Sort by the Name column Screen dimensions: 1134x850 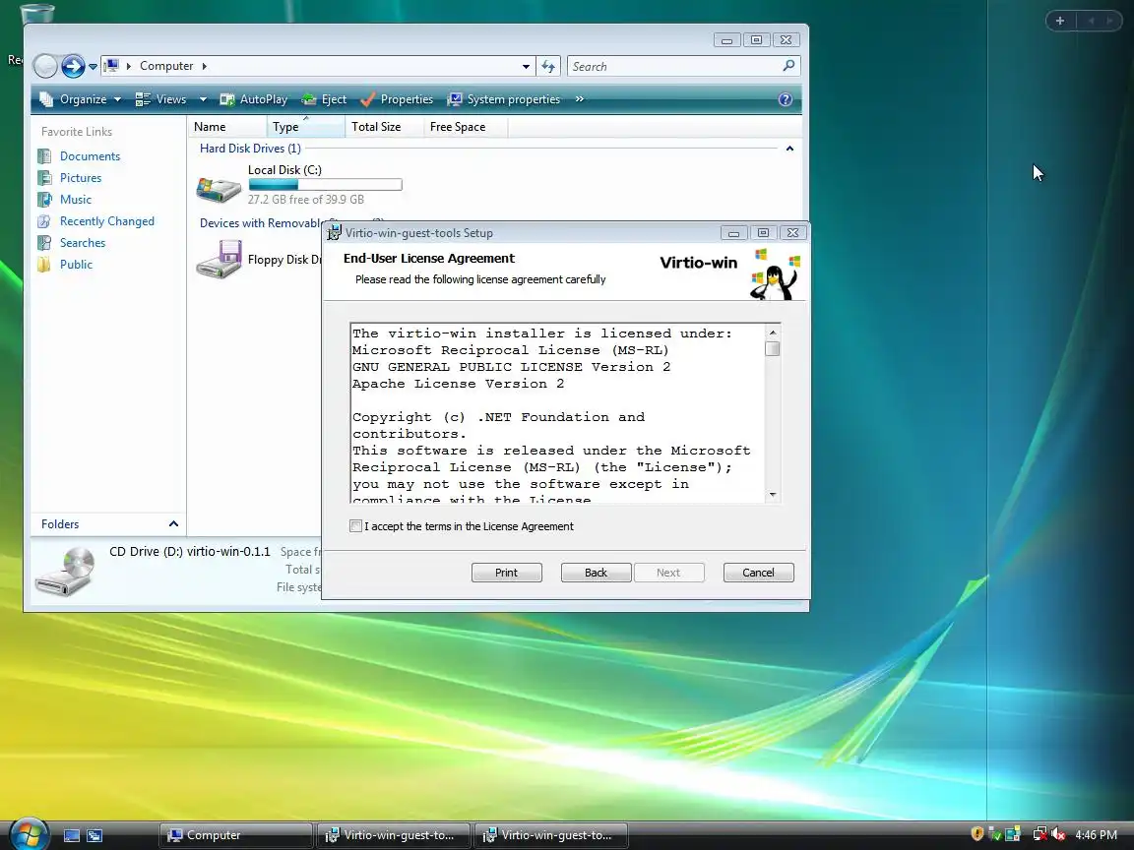pyautogui.click(x=227, y=127)
